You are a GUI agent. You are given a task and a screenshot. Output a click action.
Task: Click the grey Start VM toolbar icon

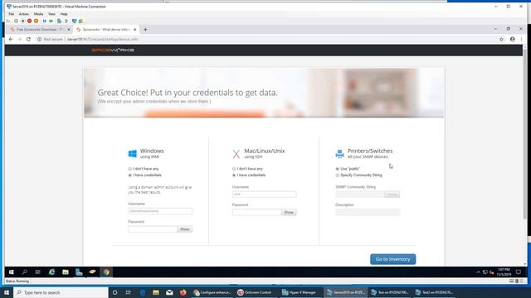coord(16,21)
